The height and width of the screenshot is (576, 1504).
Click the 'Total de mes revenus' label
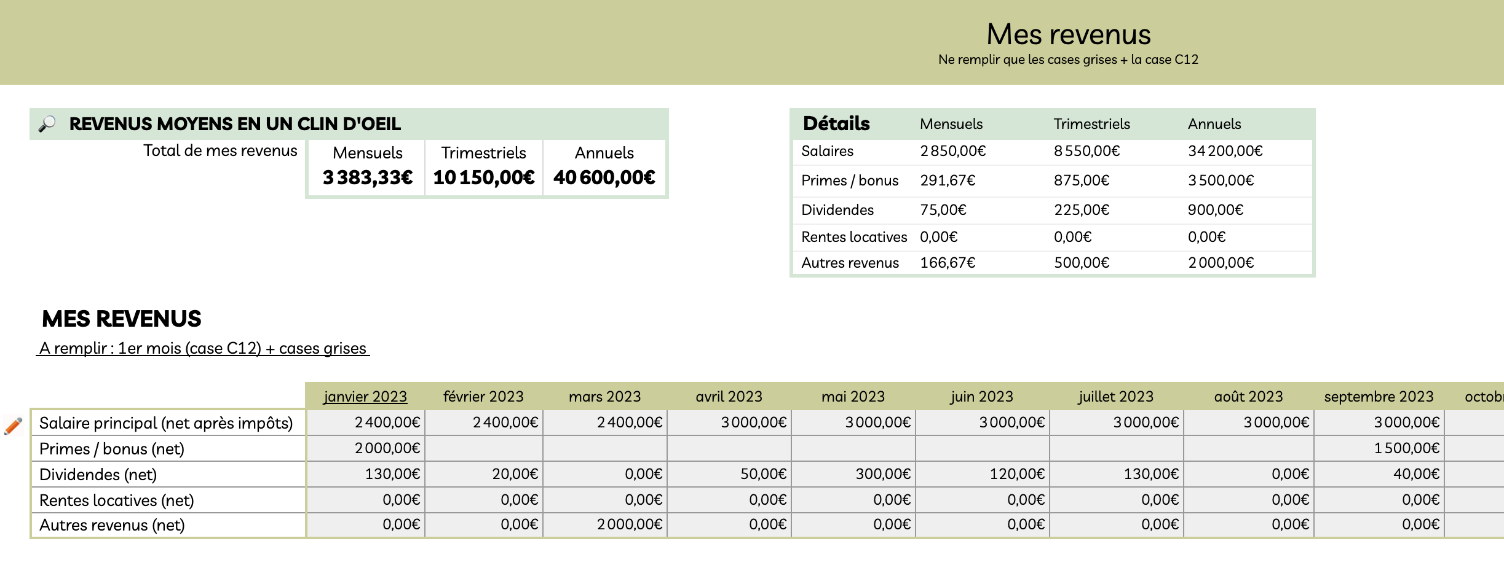[x=220, y=150]
